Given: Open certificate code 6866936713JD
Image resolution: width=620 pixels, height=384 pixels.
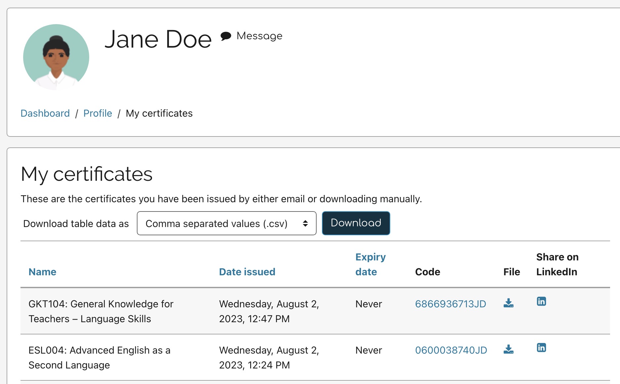Looking at the screenshot, I should [x=450, y=304].
